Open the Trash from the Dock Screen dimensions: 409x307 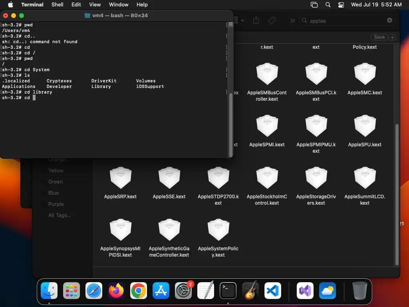(360, 291)
